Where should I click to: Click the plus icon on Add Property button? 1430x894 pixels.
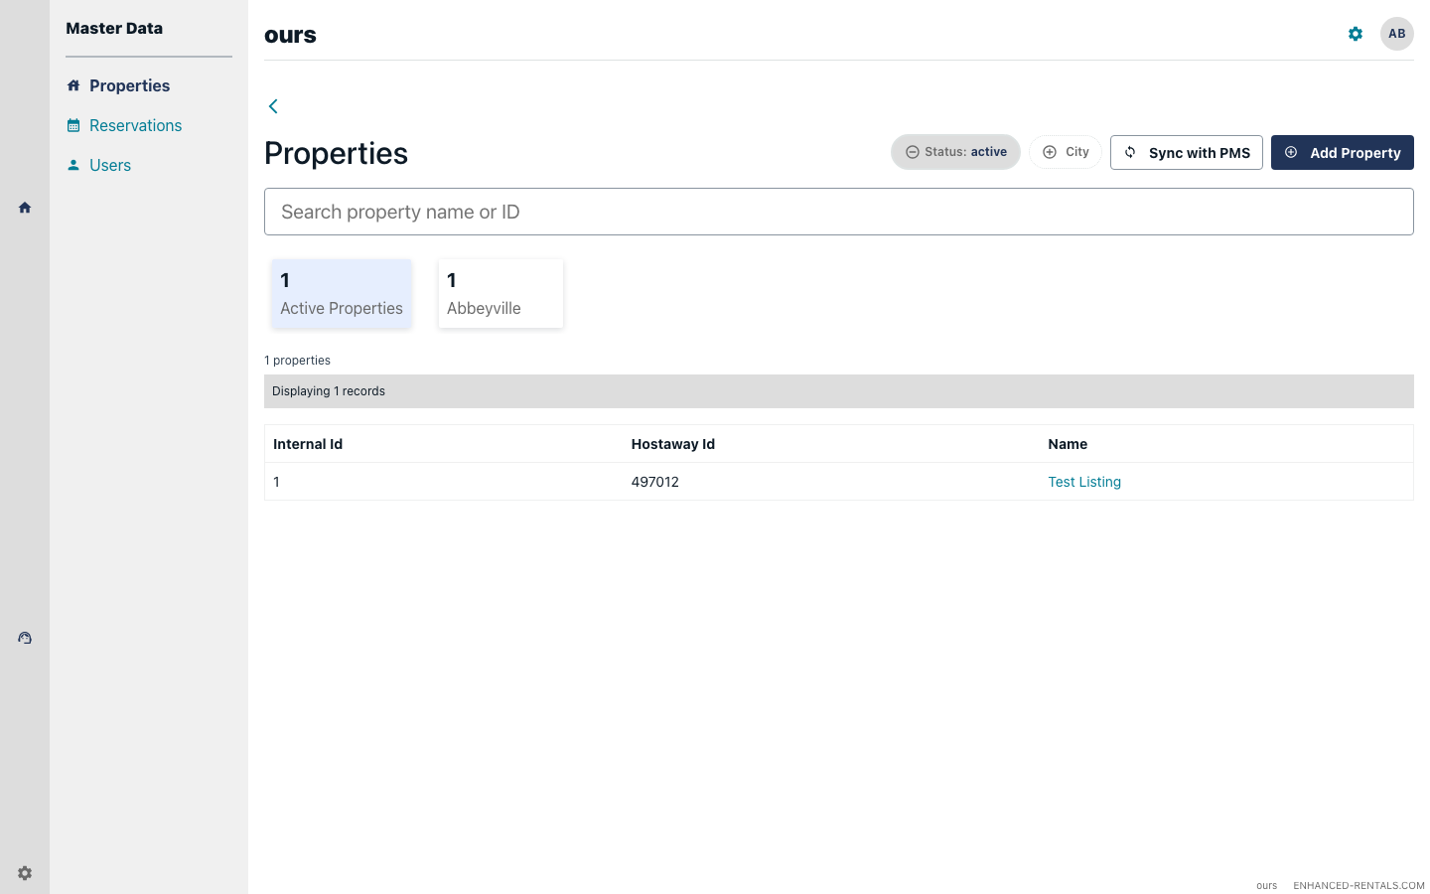1291,152
